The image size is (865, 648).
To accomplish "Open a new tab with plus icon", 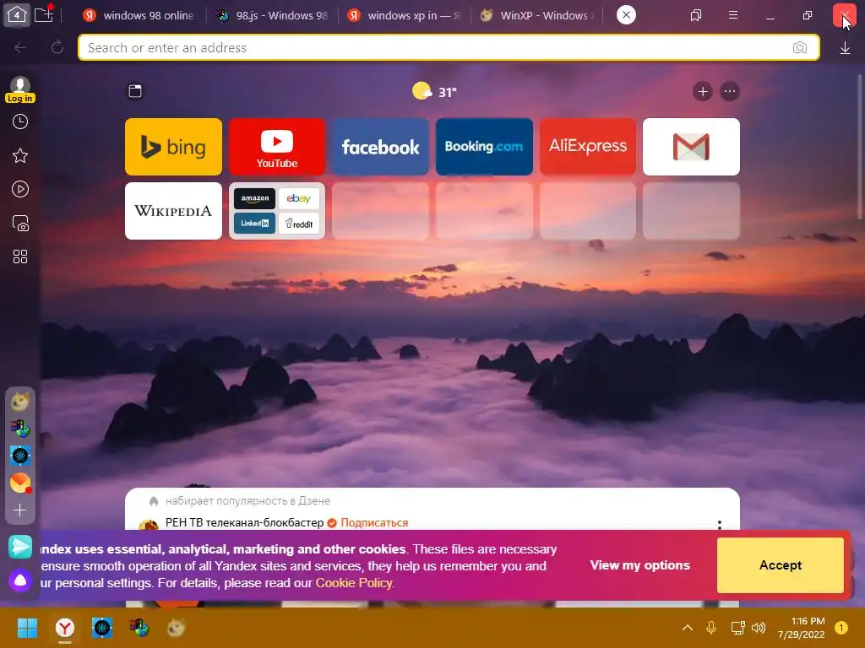I will [43, 15].
